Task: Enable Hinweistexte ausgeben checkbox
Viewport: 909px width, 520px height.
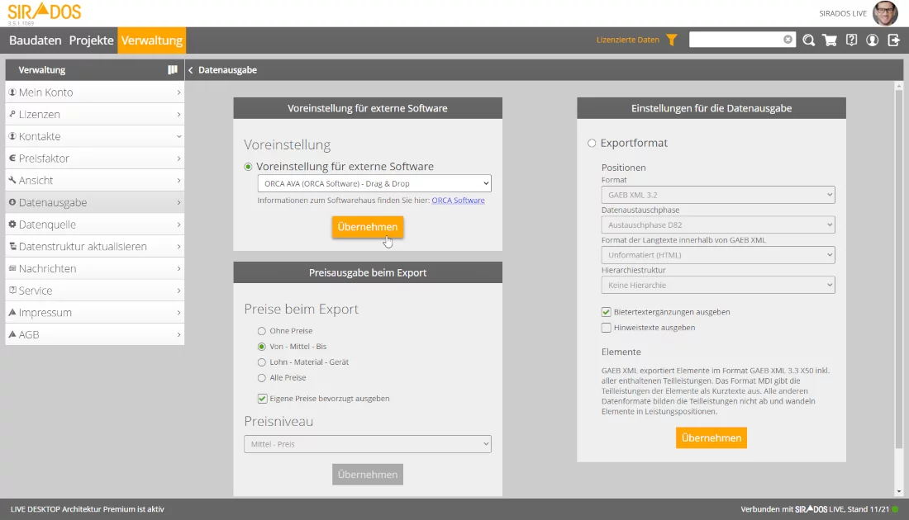Action: [607, 328]
